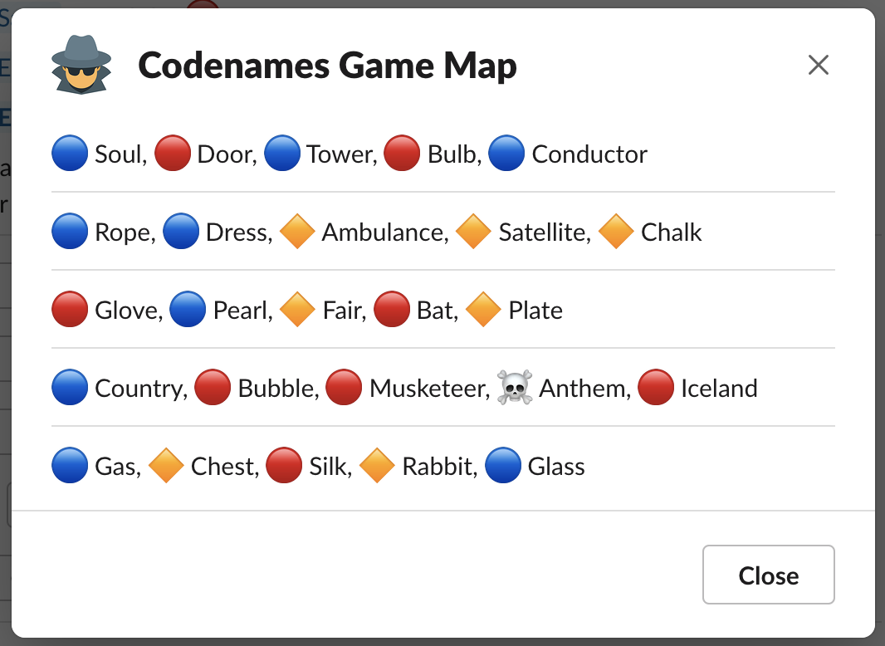
Task: Select the red circle next to Silk
Action: point(284,466)
